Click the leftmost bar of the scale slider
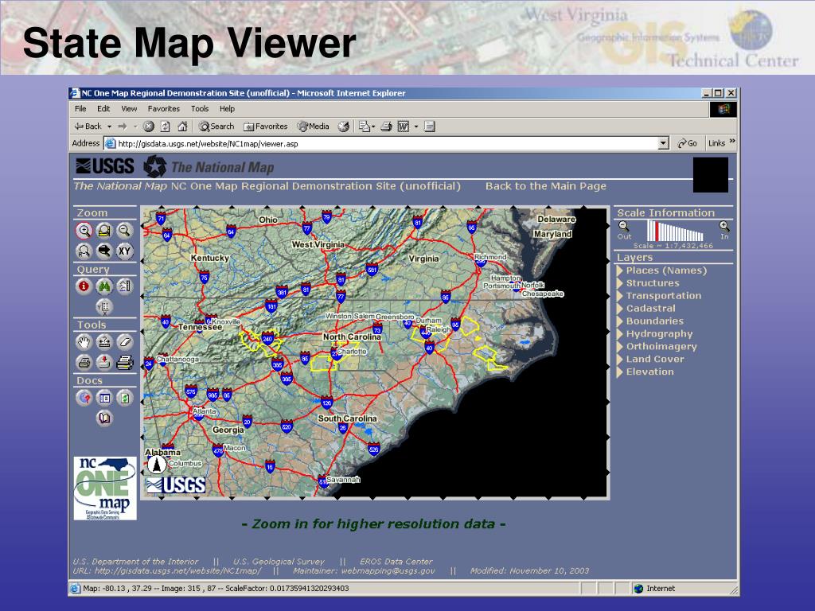The image size is (815, 611). tap(649, 230)
